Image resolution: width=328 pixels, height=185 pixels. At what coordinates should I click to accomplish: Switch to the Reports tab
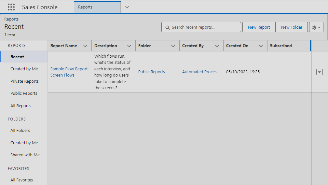coord(97,7)
